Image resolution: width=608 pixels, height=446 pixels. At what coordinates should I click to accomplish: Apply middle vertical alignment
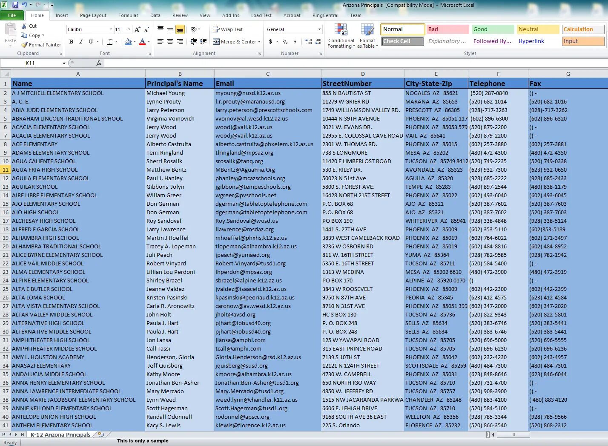pos(170,29)
